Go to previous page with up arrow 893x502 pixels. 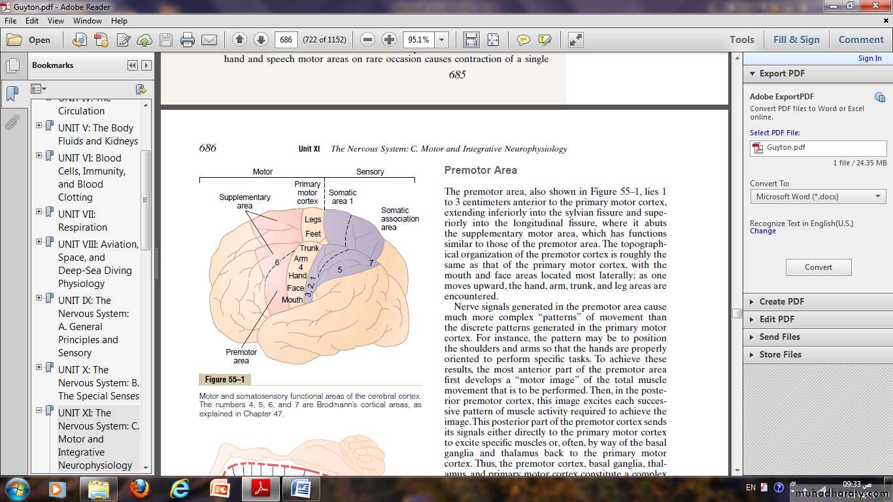pyautogui.click(x=239, y=40)
